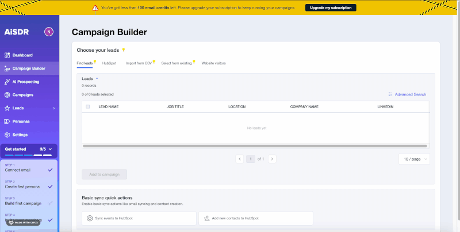Click the No leads yet message
The width and height of the screenshot is (460, 232).
pyautogui.click(x=256, y=128)
